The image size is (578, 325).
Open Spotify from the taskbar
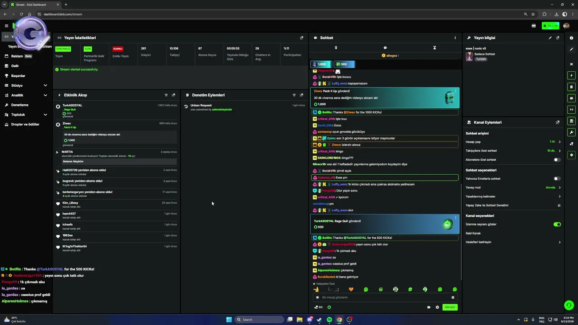pyautogui.click(x=329, y=320)
